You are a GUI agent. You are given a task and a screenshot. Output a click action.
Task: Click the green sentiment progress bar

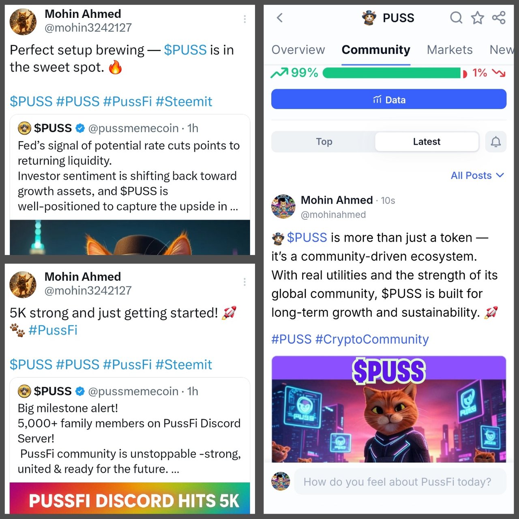coord(392,73)
